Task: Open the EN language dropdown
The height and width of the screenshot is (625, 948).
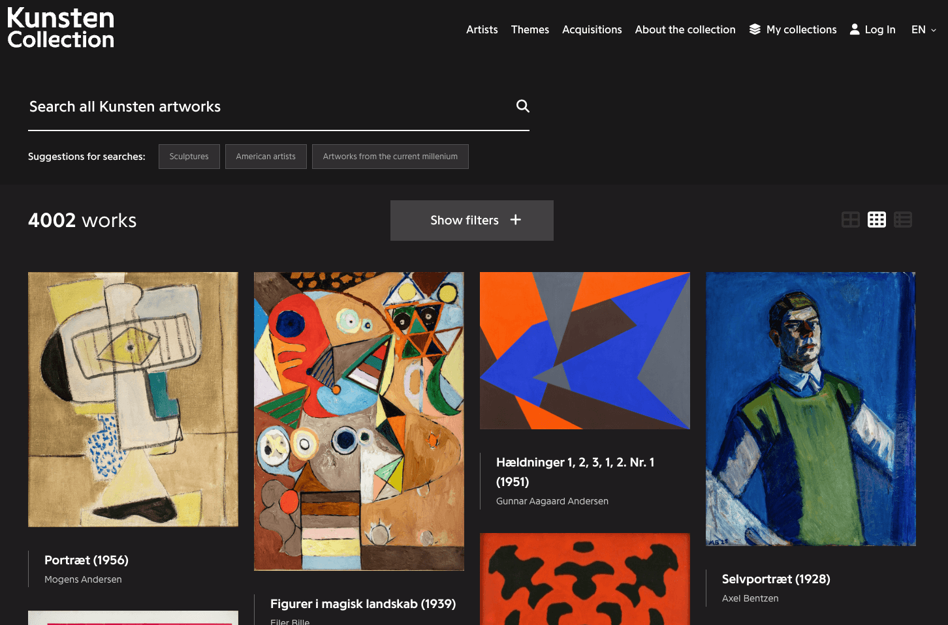Action: (x=924, y=29)
